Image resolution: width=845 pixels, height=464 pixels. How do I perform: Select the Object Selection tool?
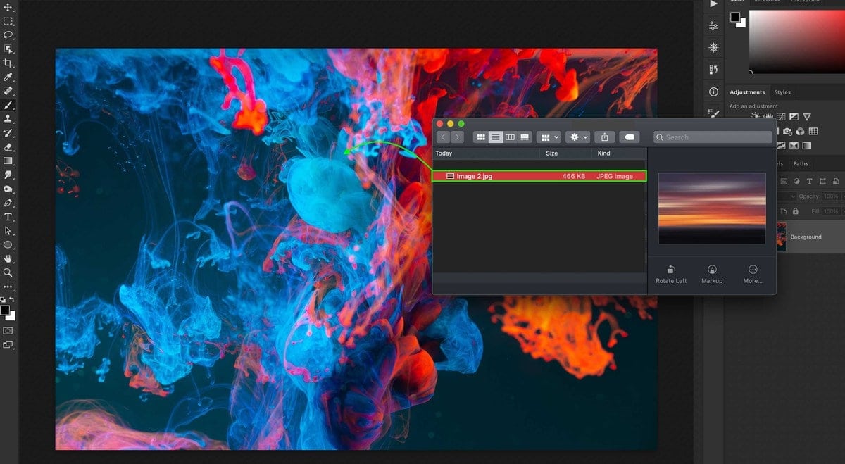coord(8,49)
